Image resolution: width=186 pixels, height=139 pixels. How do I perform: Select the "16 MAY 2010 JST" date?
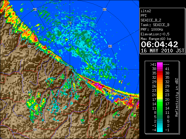pos(162,51)
